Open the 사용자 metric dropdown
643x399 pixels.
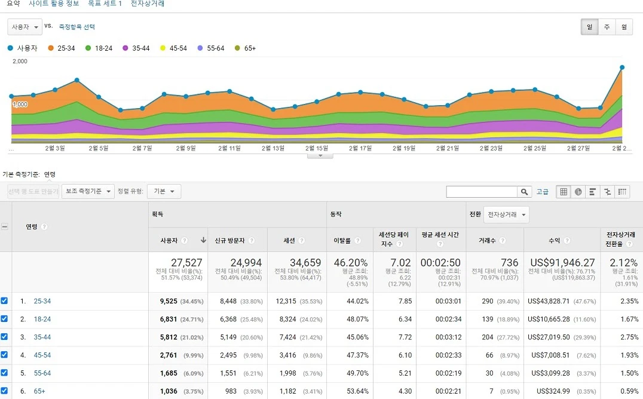[25, 27]
